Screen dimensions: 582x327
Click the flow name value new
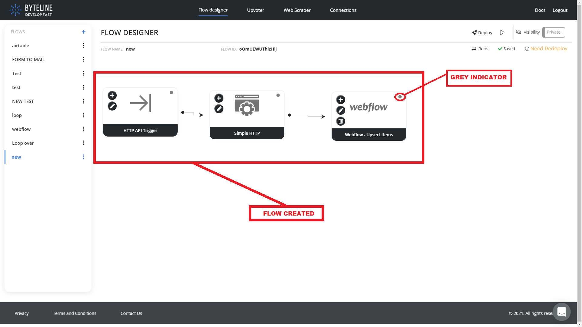coord(130,49)
